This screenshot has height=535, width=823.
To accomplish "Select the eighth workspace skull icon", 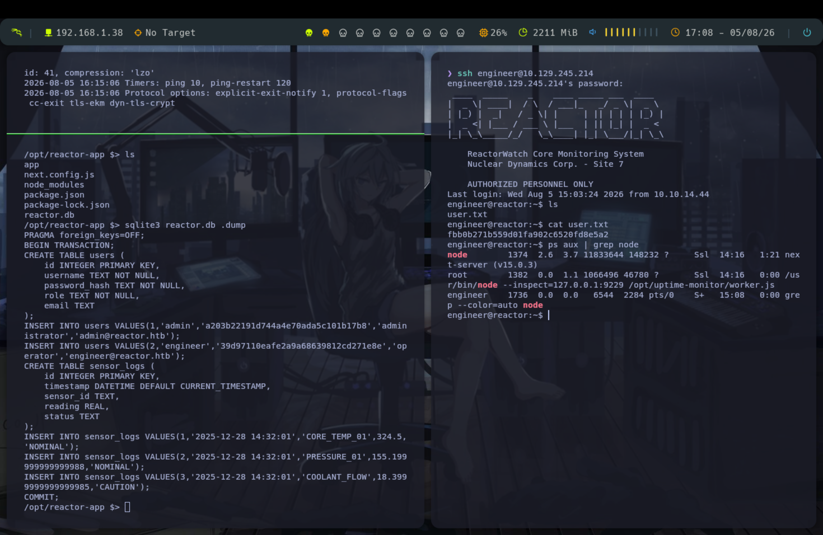I will tap(427, 33).
